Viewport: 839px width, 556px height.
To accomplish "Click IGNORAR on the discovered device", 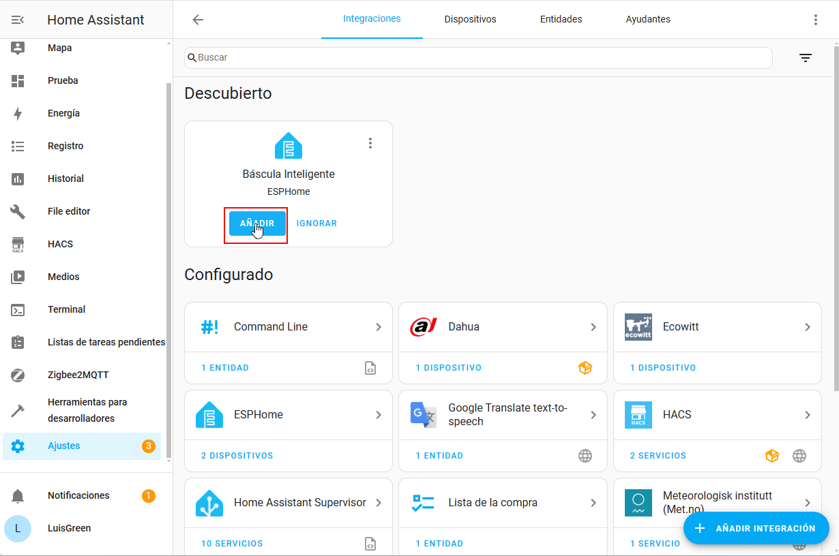I will (x=317, y=223).
